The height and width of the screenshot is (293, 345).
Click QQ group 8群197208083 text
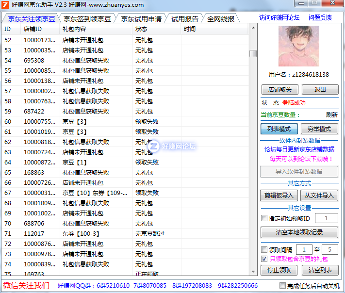click(192, 286)
